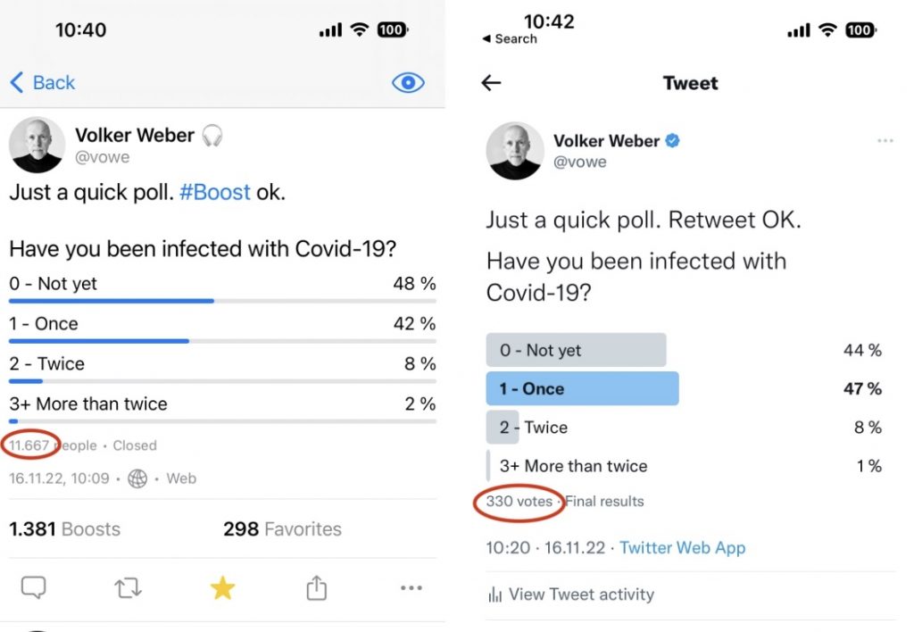This screenshot has height=632, width=914.
Task: Tap the Back button
Action: (x=43, y=83)
